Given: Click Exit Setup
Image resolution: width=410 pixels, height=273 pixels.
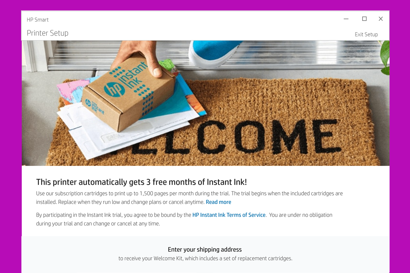Looking at the screenshot, I should (x=366, y=34).
